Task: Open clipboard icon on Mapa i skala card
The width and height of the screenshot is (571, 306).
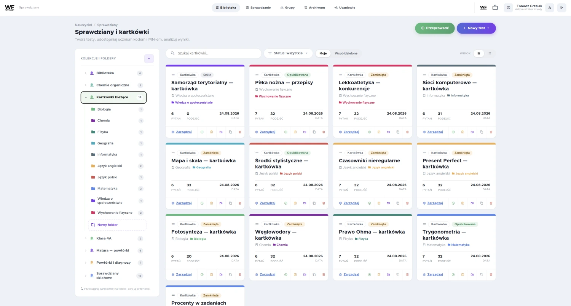Action: 211,203
